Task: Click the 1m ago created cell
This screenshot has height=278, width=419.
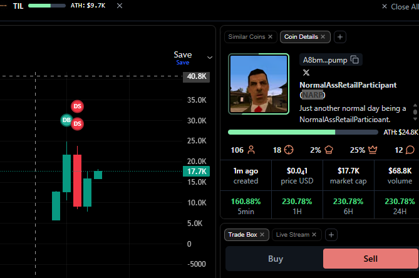Action: 246,175
